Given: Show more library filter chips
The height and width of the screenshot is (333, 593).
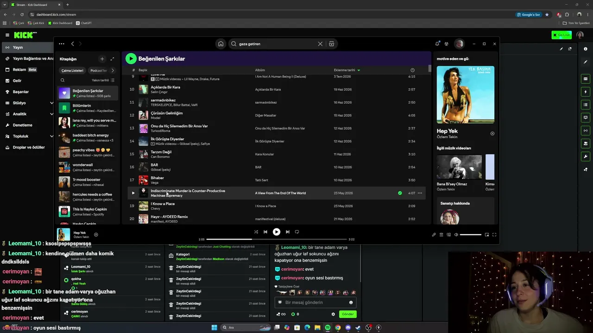Looking at the screenshot, I should (x=114, y=71).
